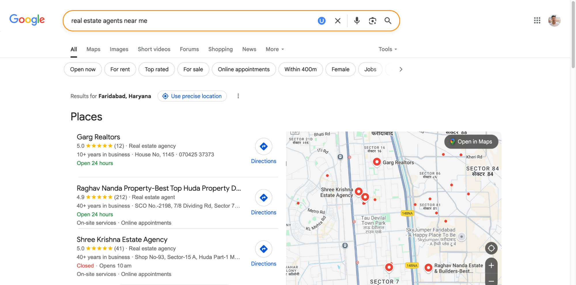Open the location options three-dot menu

238,96
